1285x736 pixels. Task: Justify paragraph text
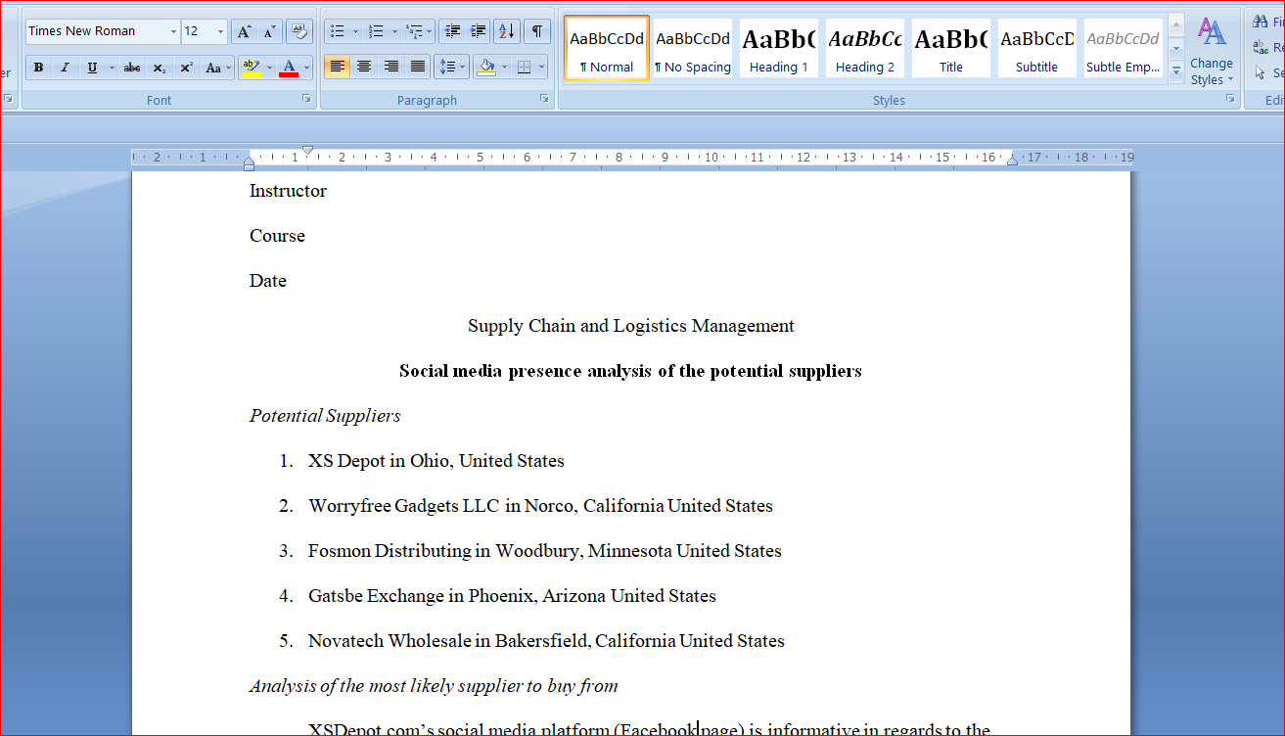click(x=418, y=67)
